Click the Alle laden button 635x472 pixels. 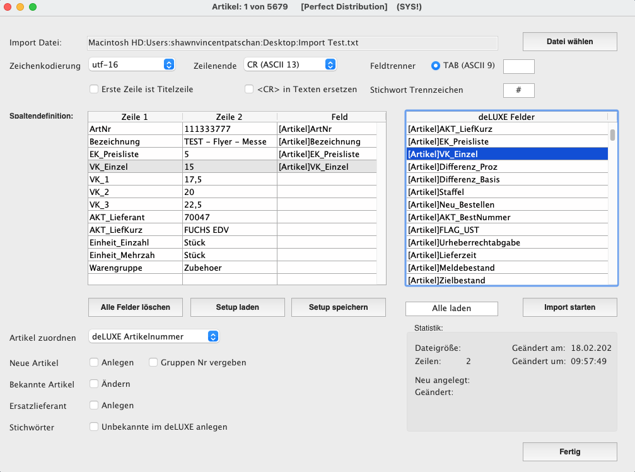(x=451, y=309)
